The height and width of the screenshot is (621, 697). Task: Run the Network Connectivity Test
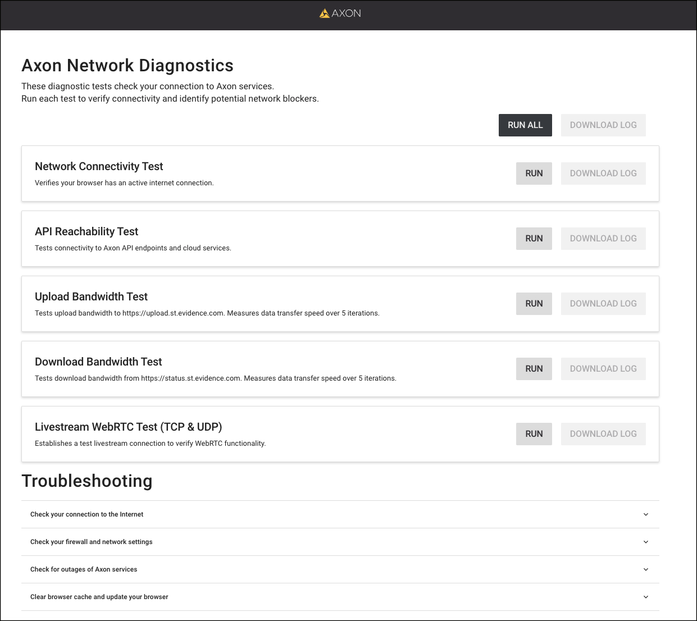[x=534, y=173]
